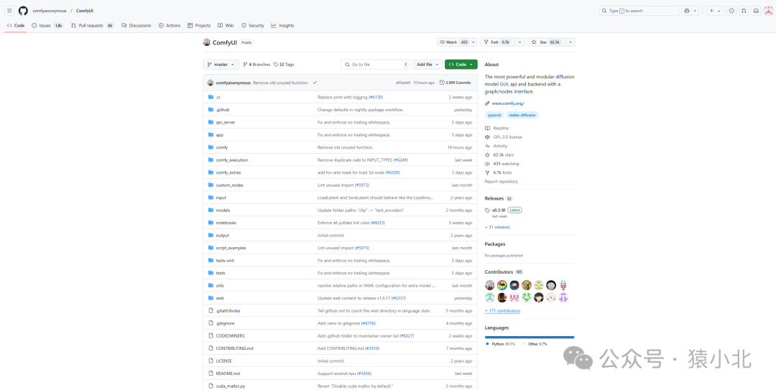Open the Insights tab
The width and height of the screenshot is (776, 390).
[283, 25]
